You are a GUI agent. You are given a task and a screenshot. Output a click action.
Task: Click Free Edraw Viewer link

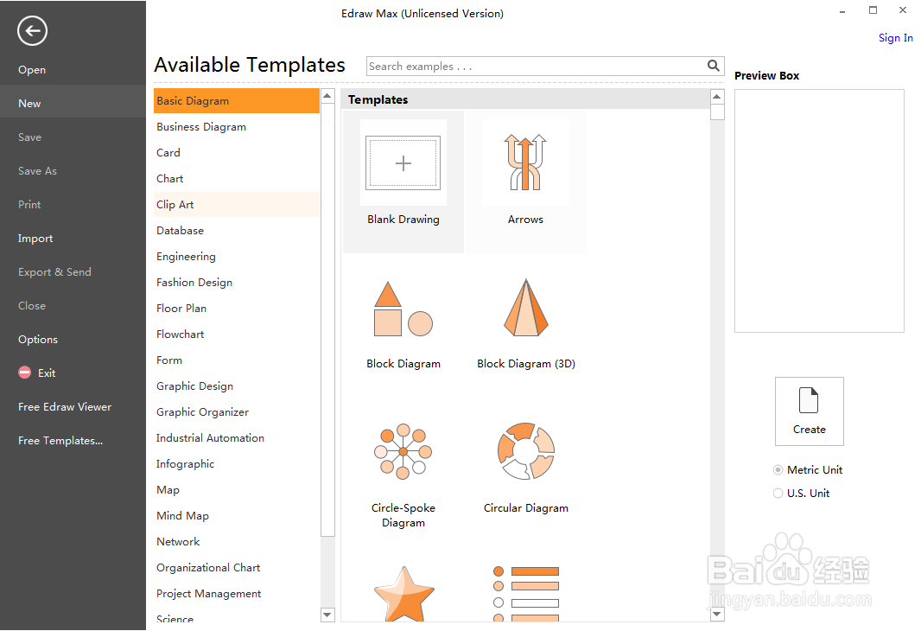(x=65, y=406)
